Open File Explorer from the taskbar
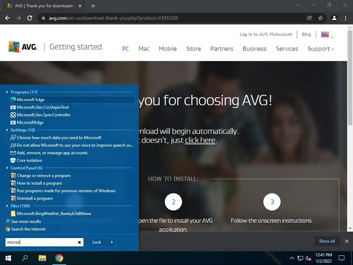The height and width of the screenshot is (265, 353). tap(42, 258)
